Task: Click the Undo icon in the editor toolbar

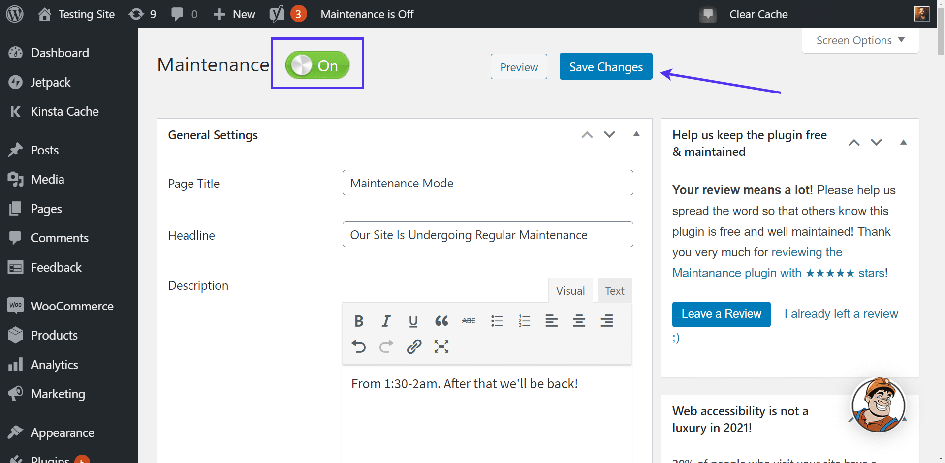Action: tap(359, 346)
